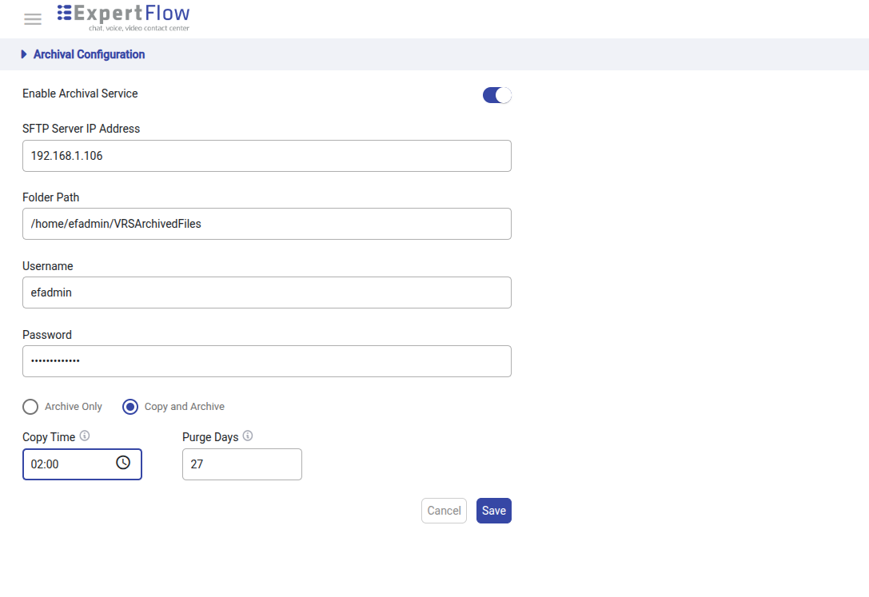Open the hamburger navigation menu
This screenshot has width=869, height=597.
click(33, 19)
